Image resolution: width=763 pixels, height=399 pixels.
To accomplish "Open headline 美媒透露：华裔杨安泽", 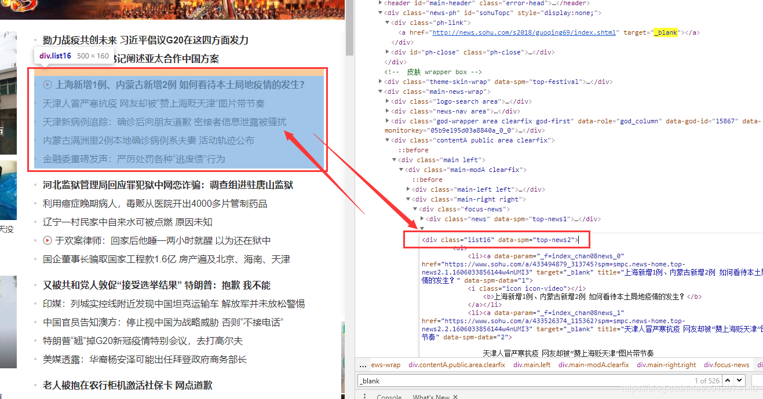I will coord(145,359).
